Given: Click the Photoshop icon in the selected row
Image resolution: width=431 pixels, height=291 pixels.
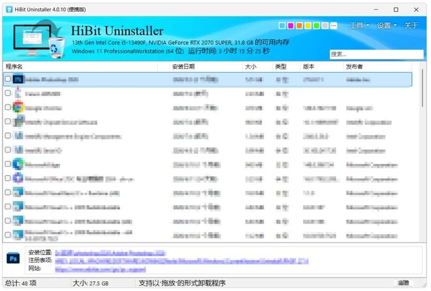Looking at the screenshot, I should coord(18,80).
